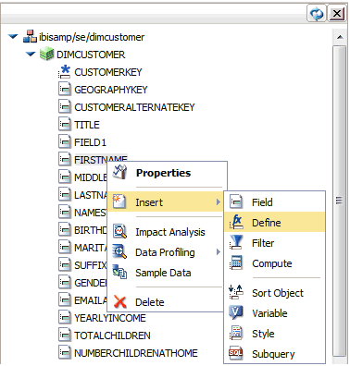The width and height of the screenshot is (350, 366).
Task: Click the GEOGRAPHYKEY field icon
Action: (x=64, y=90)
